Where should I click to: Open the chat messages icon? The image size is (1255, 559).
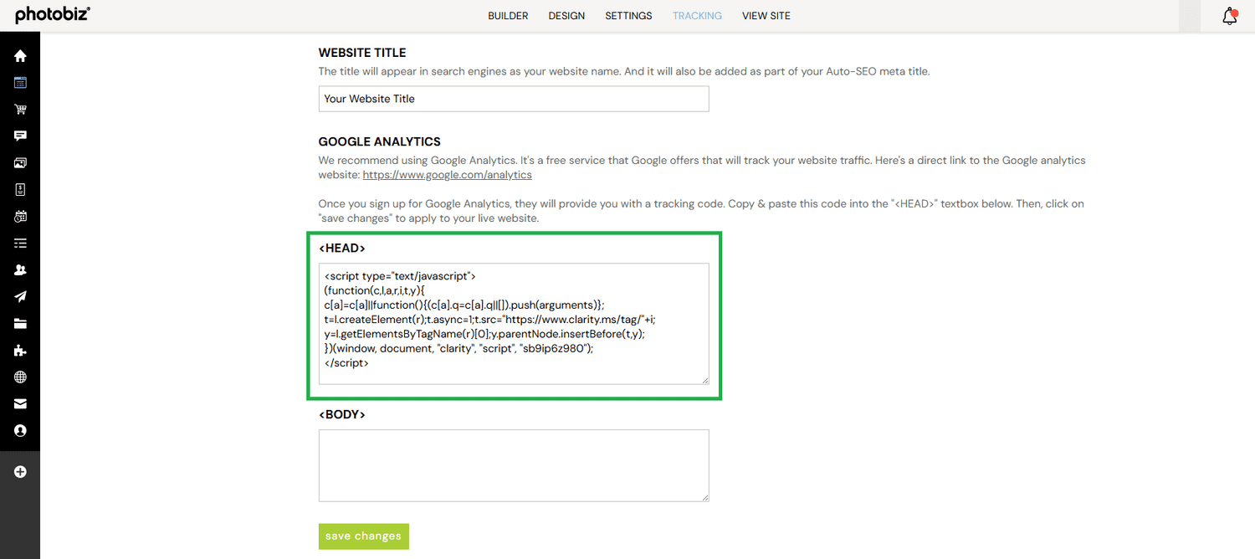click(20, 136)
